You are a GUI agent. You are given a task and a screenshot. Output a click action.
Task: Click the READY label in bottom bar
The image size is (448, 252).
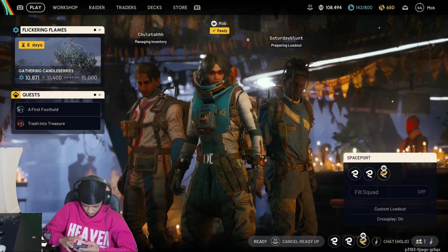pyautogui.click(x=260, y=241)
